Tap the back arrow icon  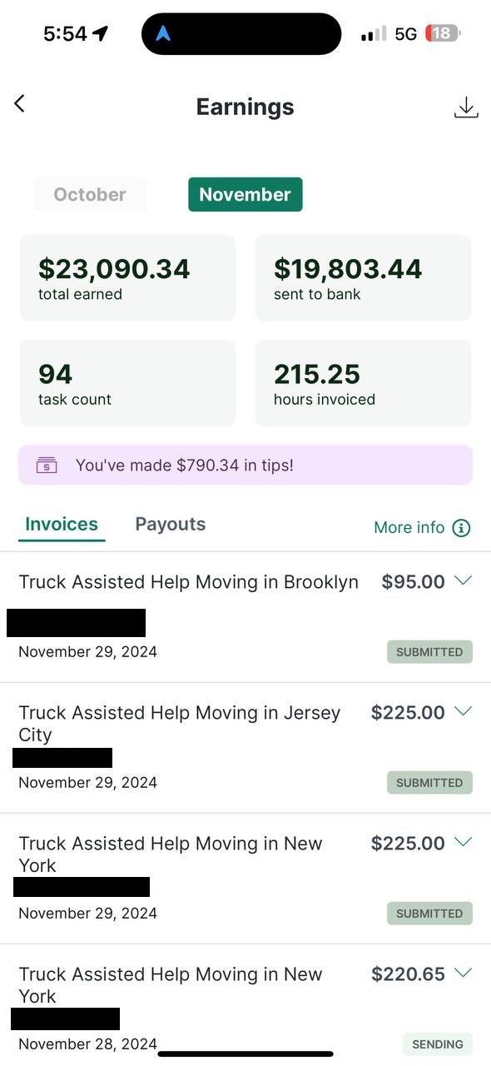(19, 104)
